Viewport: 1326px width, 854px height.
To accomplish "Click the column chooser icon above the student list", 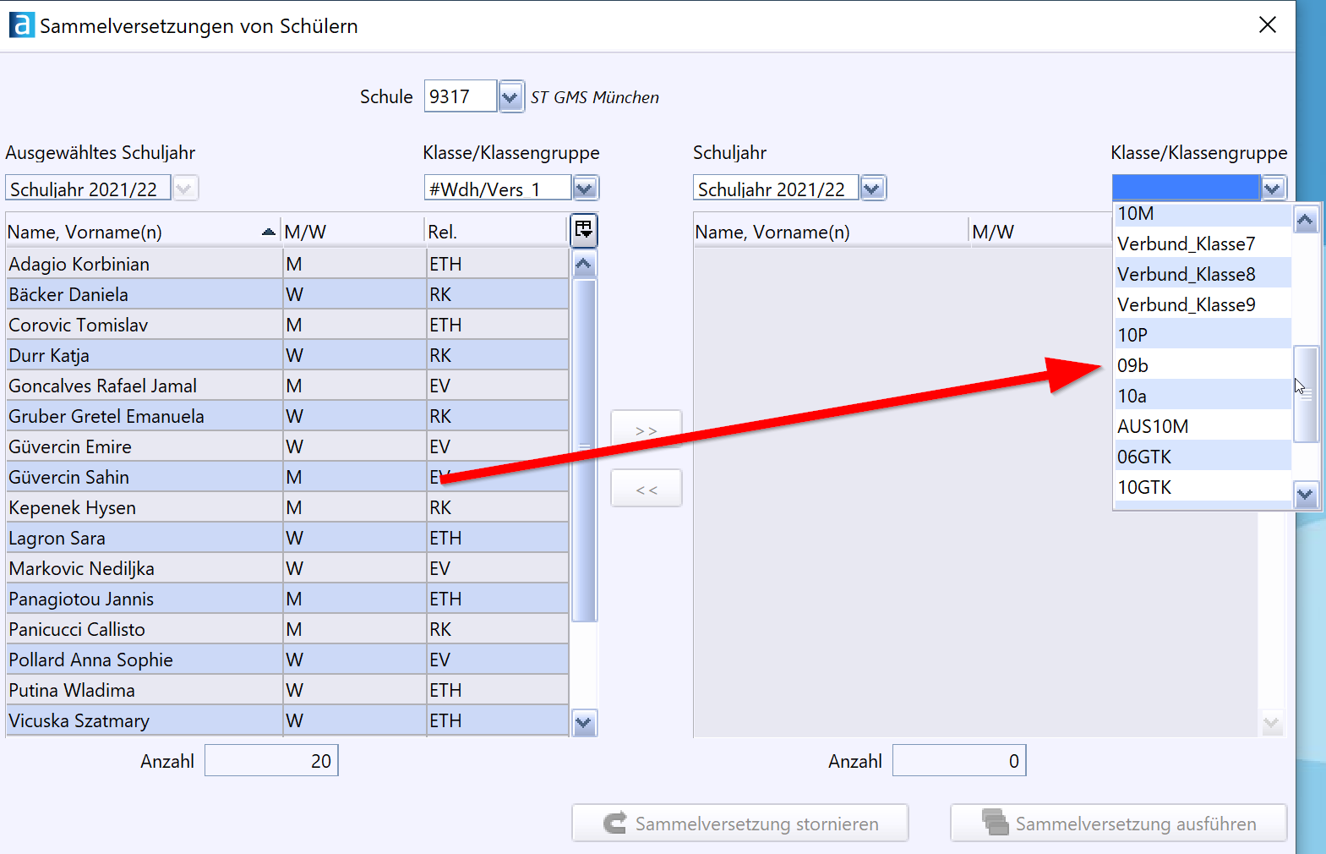I will click(x=584, y=229).
